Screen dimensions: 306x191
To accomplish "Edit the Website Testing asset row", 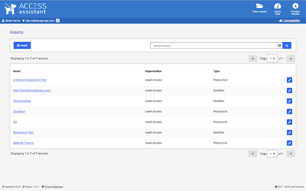I will (x=289, y=143).
